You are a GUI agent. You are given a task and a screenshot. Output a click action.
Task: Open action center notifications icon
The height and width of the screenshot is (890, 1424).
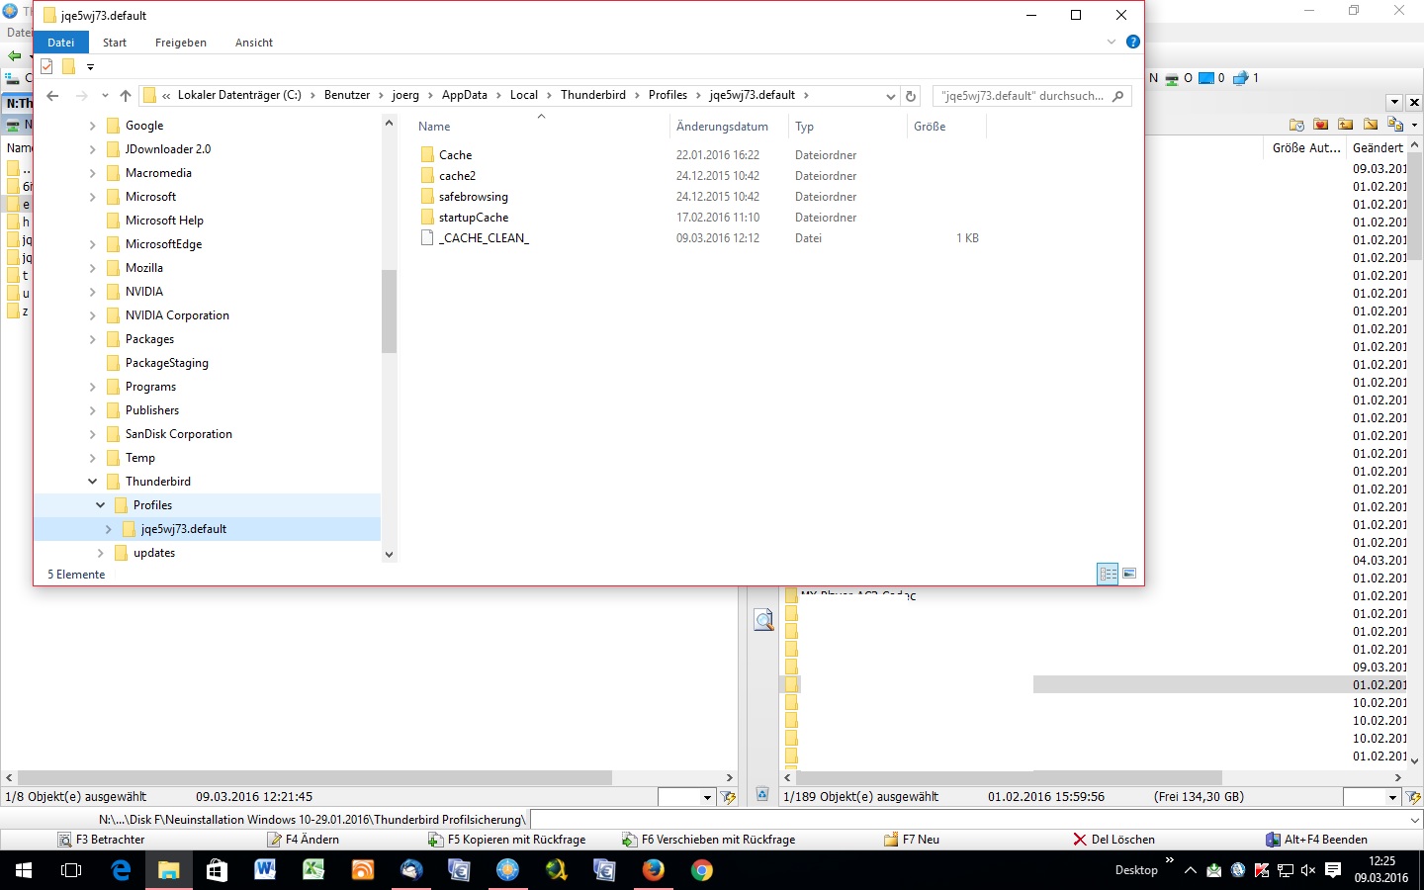pyautogui.click(x=1333, y=870)
